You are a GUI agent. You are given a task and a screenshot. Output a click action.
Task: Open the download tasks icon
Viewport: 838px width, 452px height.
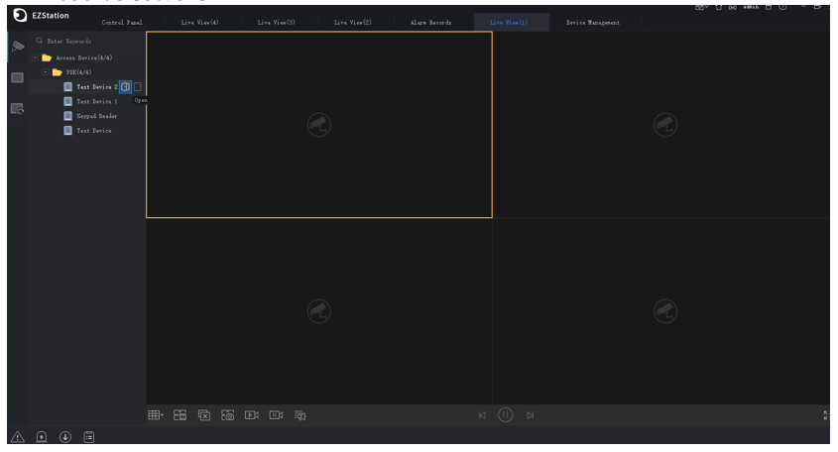65,437
